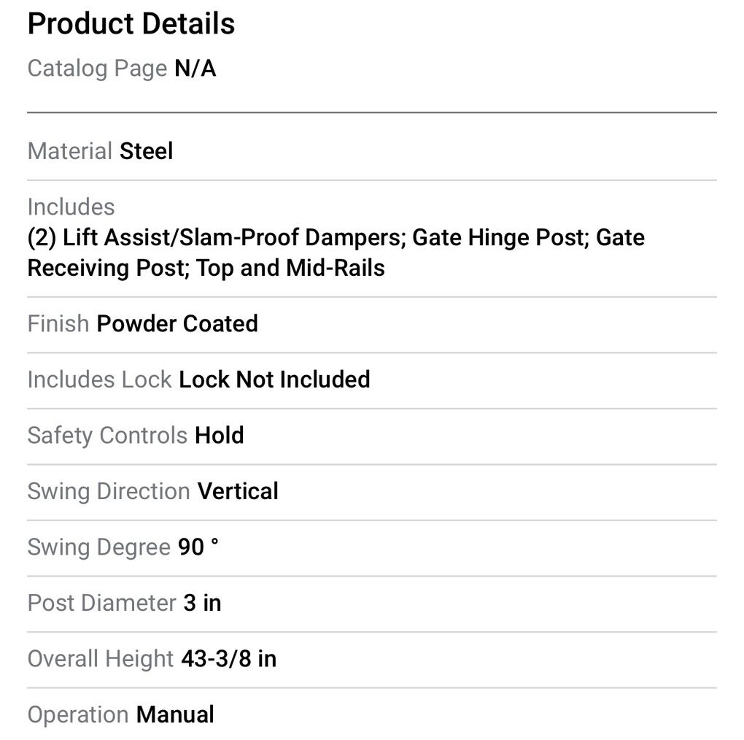The height and width of the screenshot is (740, 744).
Task: Select the Finish label
Action: 58,323
